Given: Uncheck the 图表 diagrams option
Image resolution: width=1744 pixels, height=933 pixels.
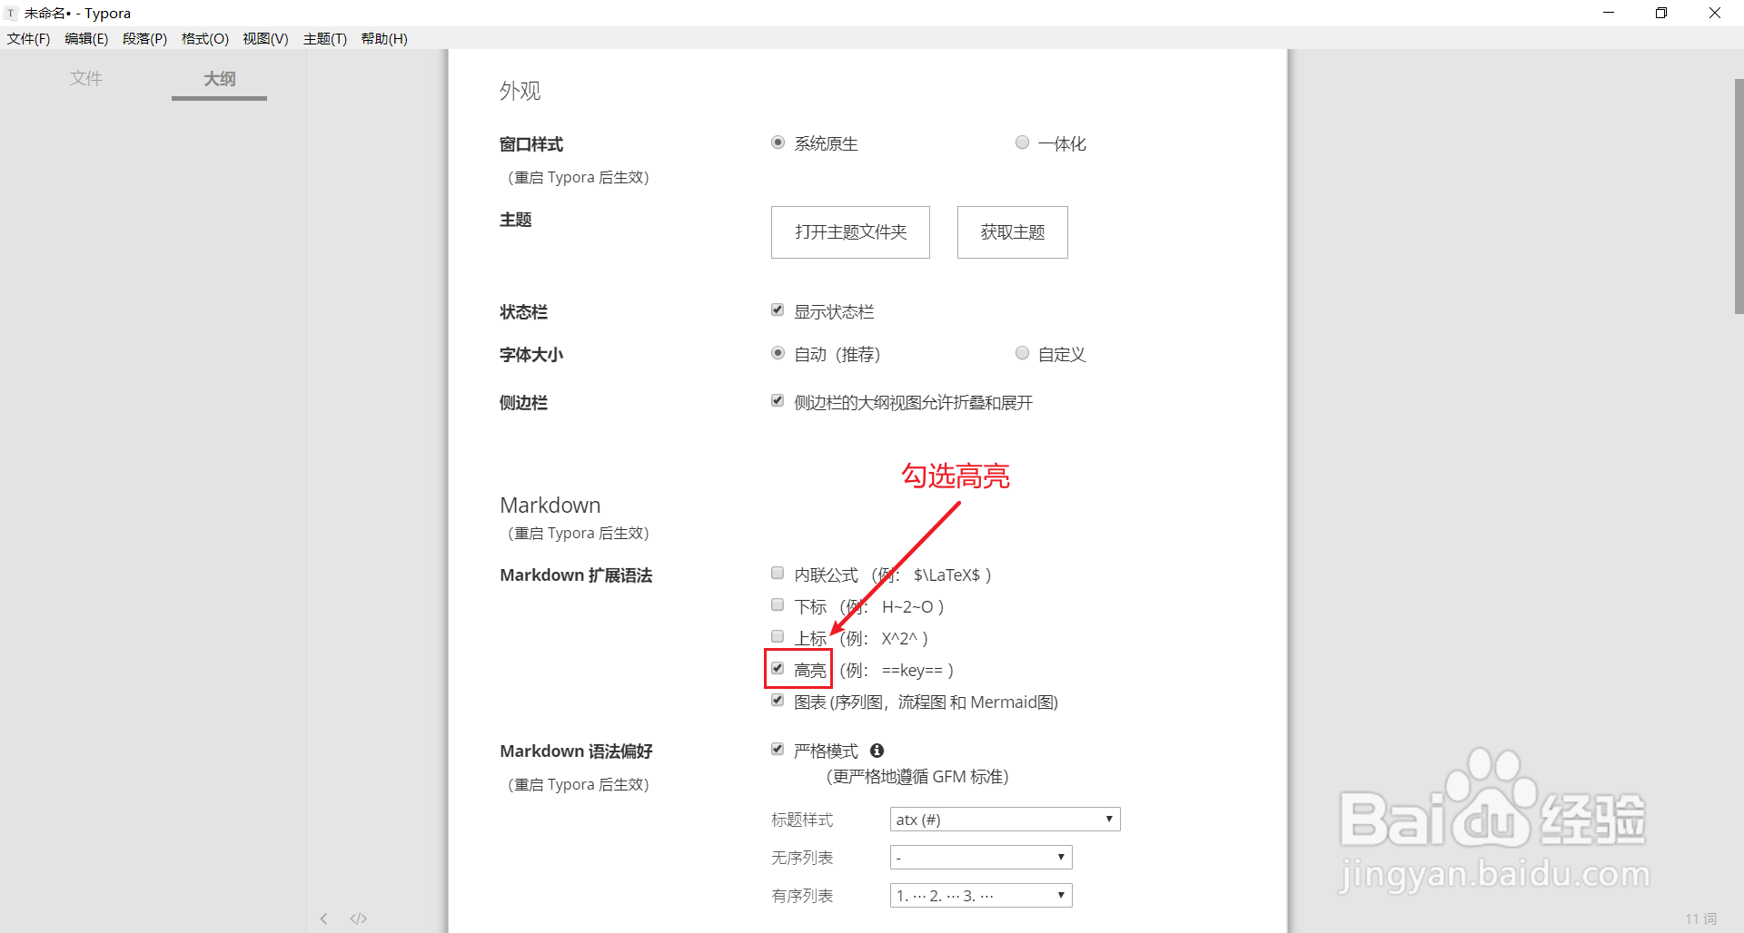Looking at the screenshot, I should 778,700.
